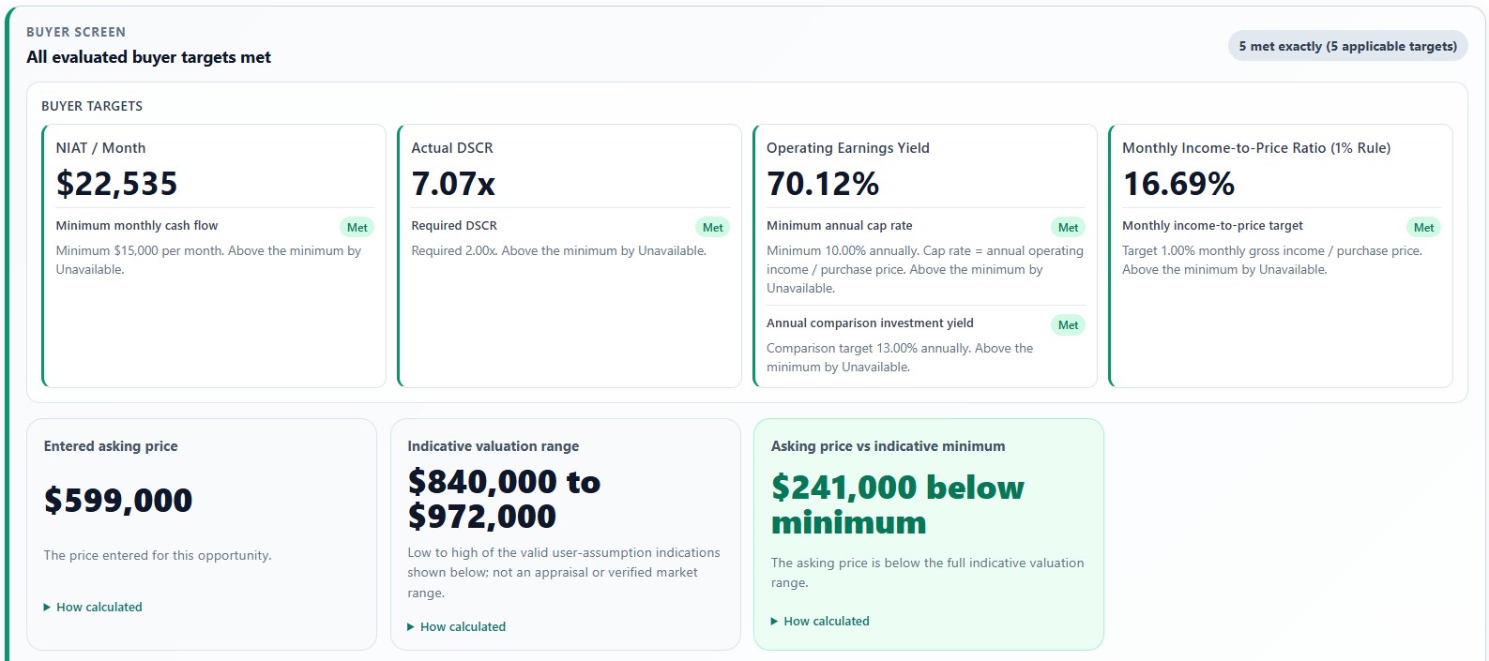Click the $241,000 below minimum result
The image size is (1489, 661).
pyautogui.click(x=898, y=504)
